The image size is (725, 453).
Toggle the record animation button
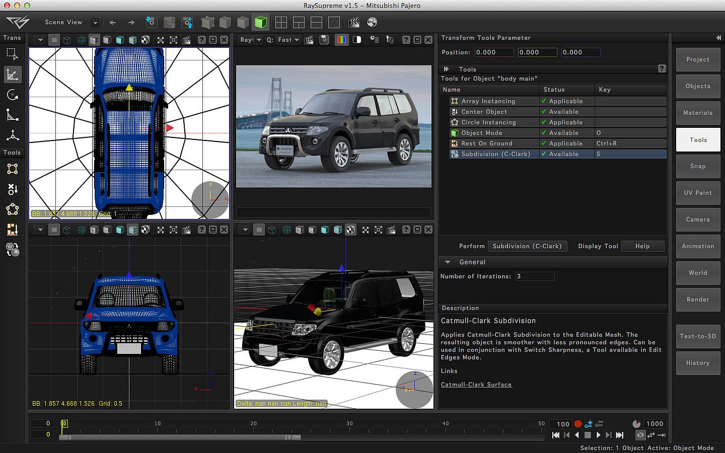(x=578, y=424)
